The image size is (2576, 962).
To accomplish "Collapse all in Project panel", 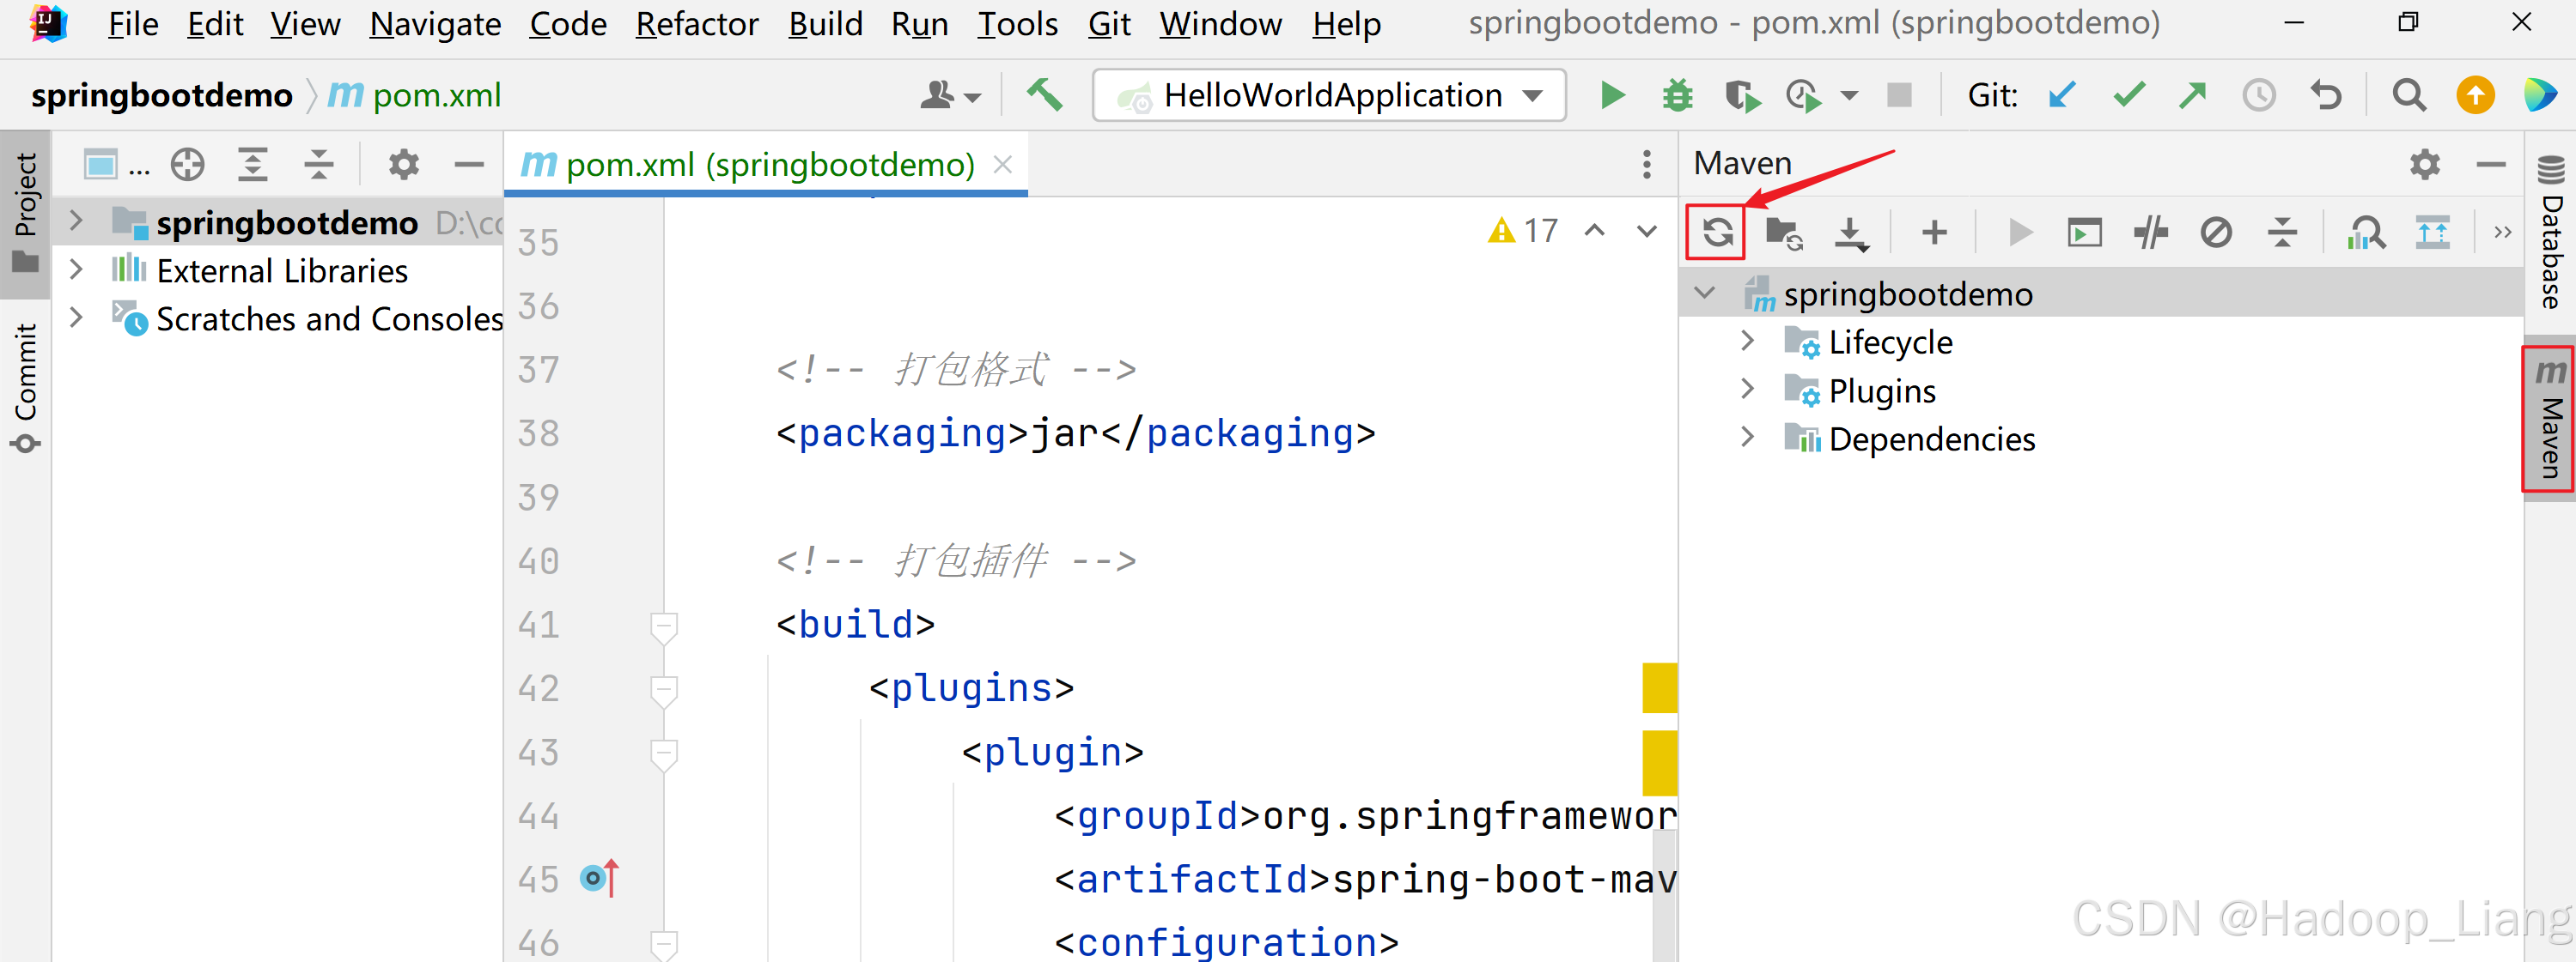I will click(x=319, y=163).
